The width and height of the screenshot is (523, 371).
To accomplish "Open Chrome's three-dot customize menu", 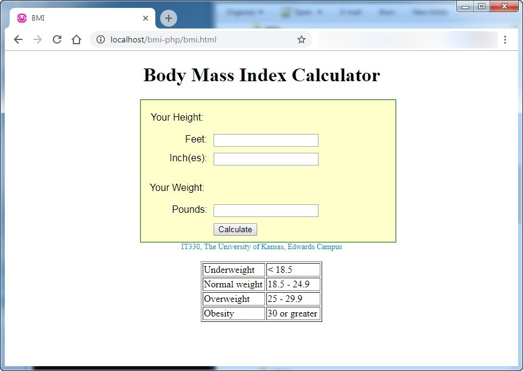I will tap(506, 39).
